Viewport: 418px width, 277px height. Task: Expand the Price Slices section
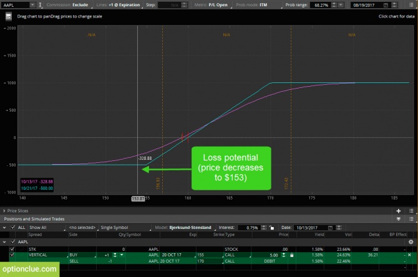[4, 211]
